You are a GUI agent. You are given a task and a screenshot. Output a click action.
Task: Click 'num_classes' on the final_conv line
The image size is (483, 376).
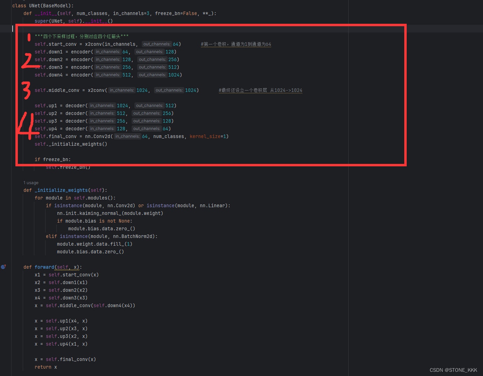point(169,136)
